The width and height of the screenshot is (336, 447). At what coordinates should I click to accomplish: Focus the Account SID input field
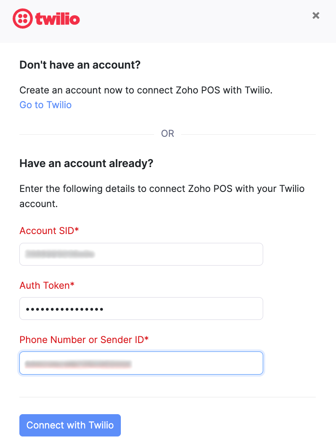pos(141,254)
